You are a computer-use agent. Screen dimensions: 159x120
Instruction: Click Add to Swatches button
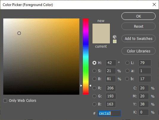(x=138, y=38)
